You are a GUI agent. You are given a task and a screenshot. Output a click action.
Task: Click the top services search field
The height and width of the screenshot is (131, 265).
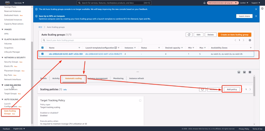pos(114,3)
